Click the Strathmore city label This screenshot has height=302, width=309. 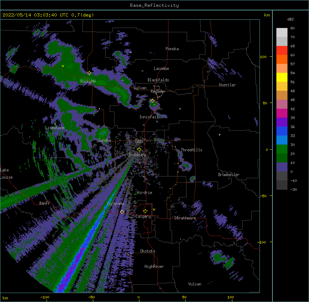pos(185,218)
